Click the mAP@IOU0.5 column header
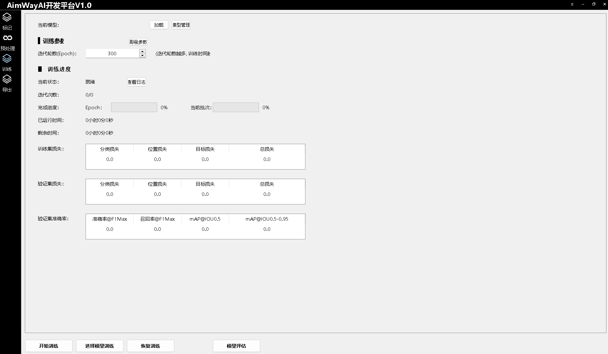608x354 pixels. [205, 219]
